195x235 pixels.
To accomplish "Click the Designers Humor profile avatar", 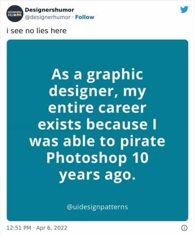I will point(14,14).
